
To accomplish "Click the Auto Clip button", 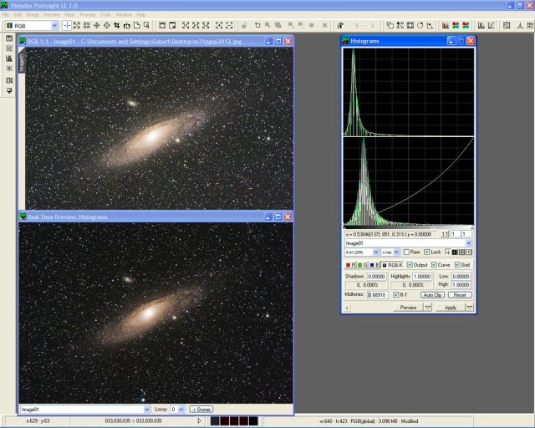I will coord(432,294).
